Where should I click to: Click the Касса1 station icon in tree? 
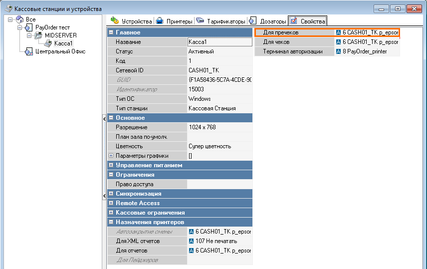(x=48, y=43)
